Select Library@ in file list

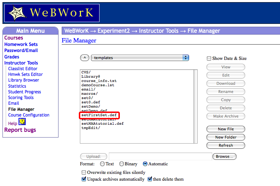point(91,77)
